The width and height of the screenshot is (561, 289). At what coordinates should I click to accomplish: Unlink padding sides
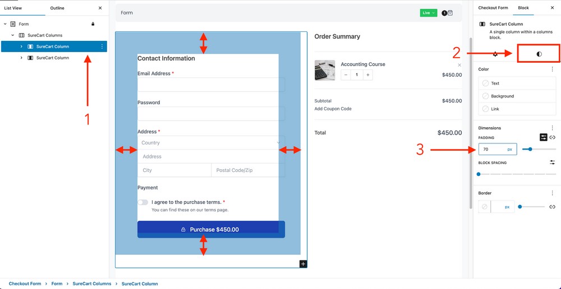click(x=553, y=137)
